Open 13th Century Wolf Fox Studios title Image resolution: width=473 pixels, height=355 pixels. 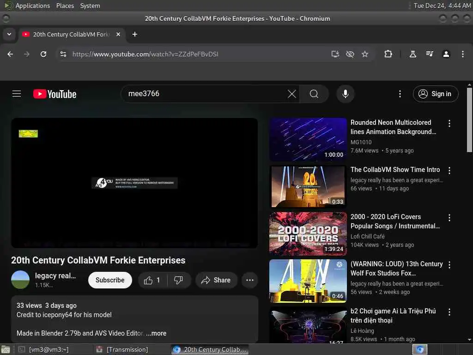(x=397, y=269)
